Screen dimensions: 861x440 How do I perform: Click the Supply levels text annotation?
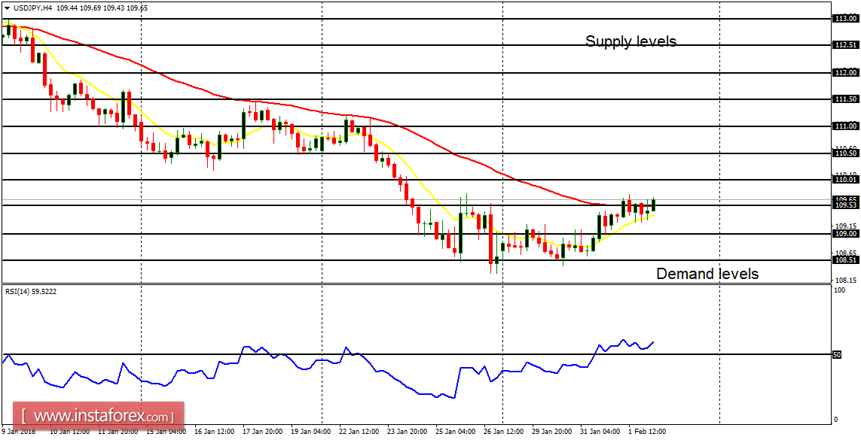coord(631,41)
